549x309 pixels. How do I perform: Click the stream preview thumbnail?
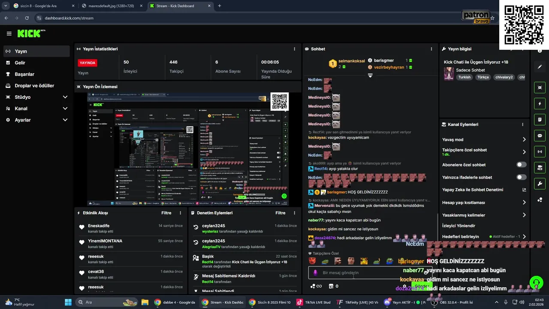188,149
